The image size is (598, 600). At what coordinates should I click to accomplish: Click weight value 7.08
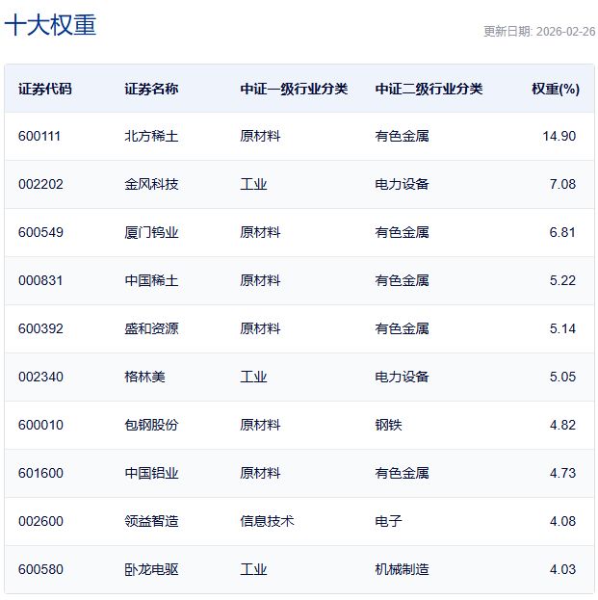(562, 185)
